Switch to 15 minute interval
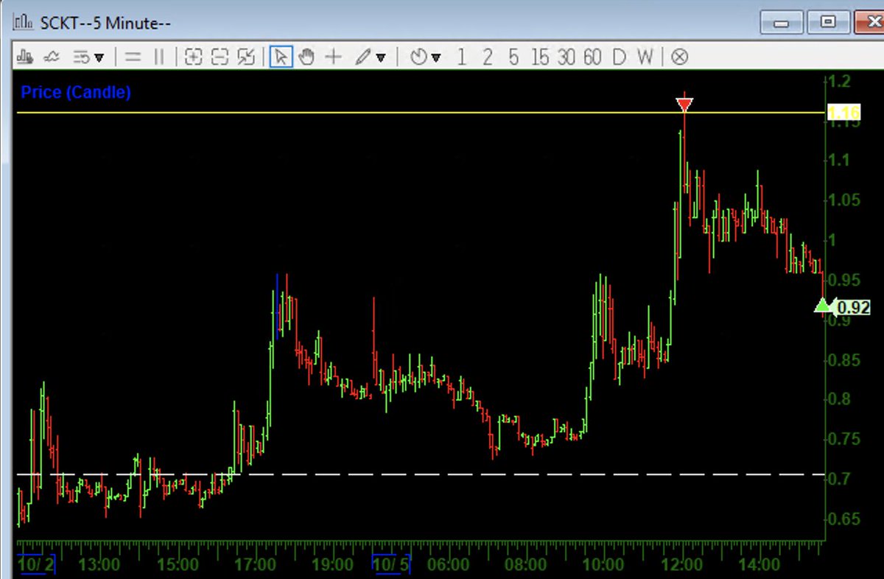This screenshot has width=884, height=579. [x=540, y=57]
